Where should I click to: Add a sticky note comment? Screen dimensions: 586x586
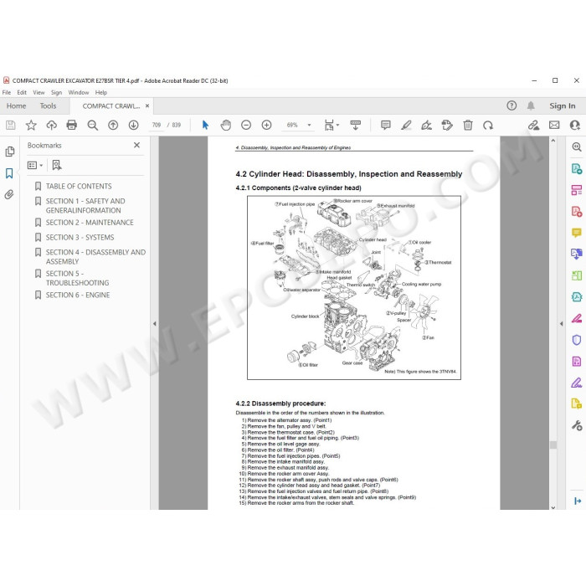[386, 126]
